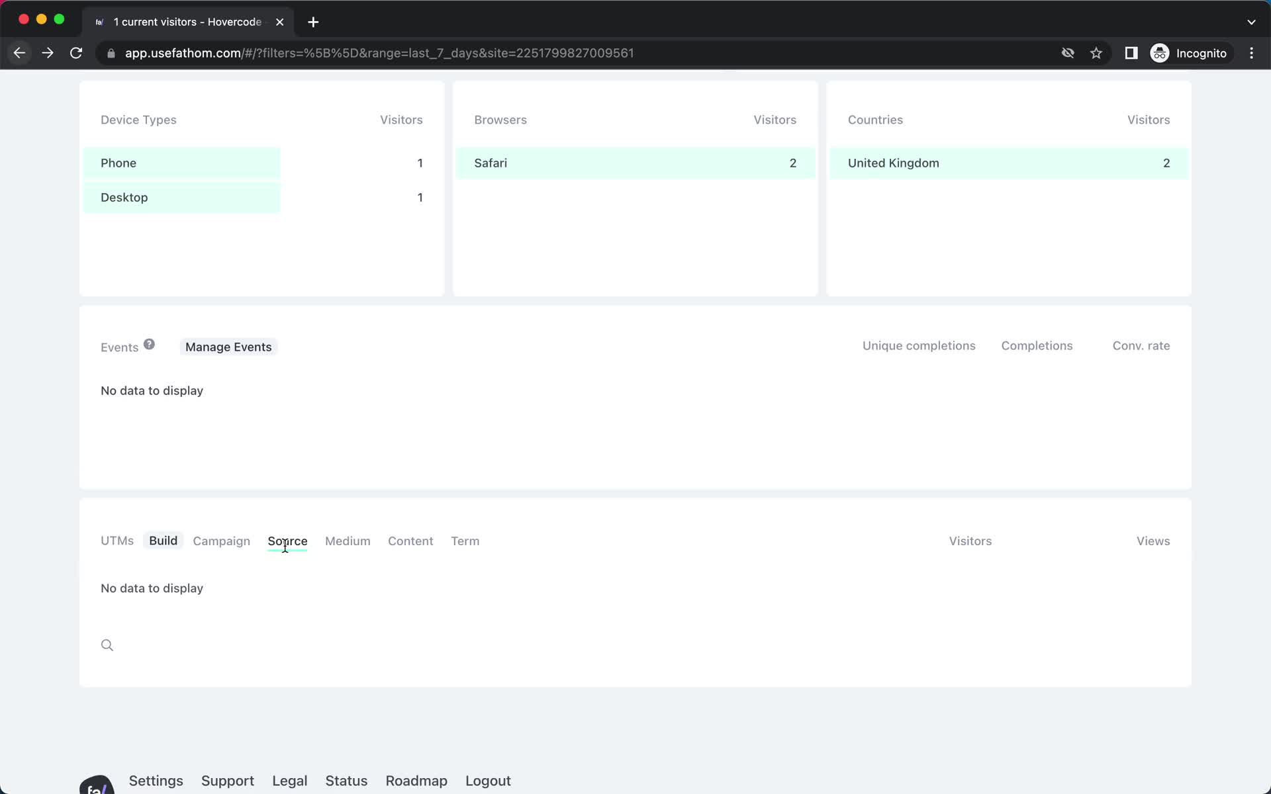Open the Content UTM tab
The height and width of the screenshot is (794, 1271).
coord(410,541)
